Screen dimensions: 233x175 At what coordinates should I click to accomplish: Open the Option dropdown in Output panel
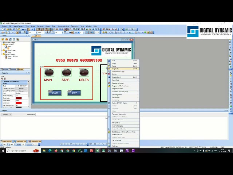tap(7, 114)
